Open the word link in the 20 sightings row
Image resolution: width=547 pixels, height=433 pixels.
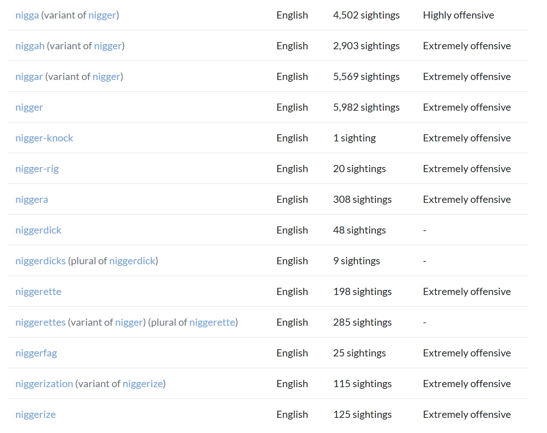pyautogui.click(x=37, y=169)
